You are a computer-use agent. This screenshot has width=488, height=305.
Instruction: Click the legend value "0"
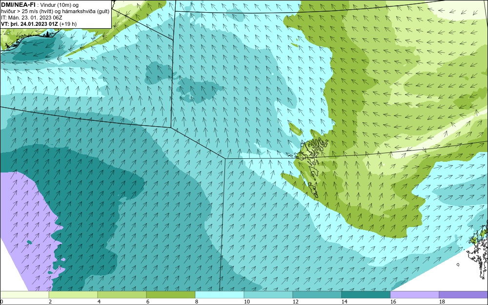[1, 302]
